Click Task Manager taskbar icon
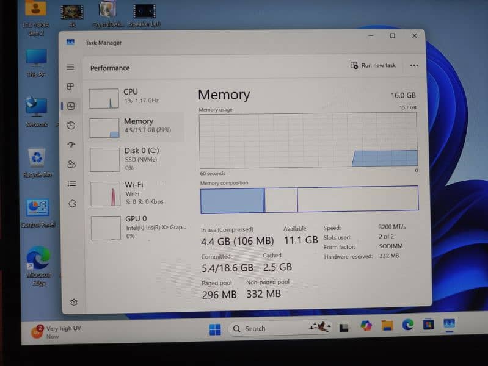 450,324
